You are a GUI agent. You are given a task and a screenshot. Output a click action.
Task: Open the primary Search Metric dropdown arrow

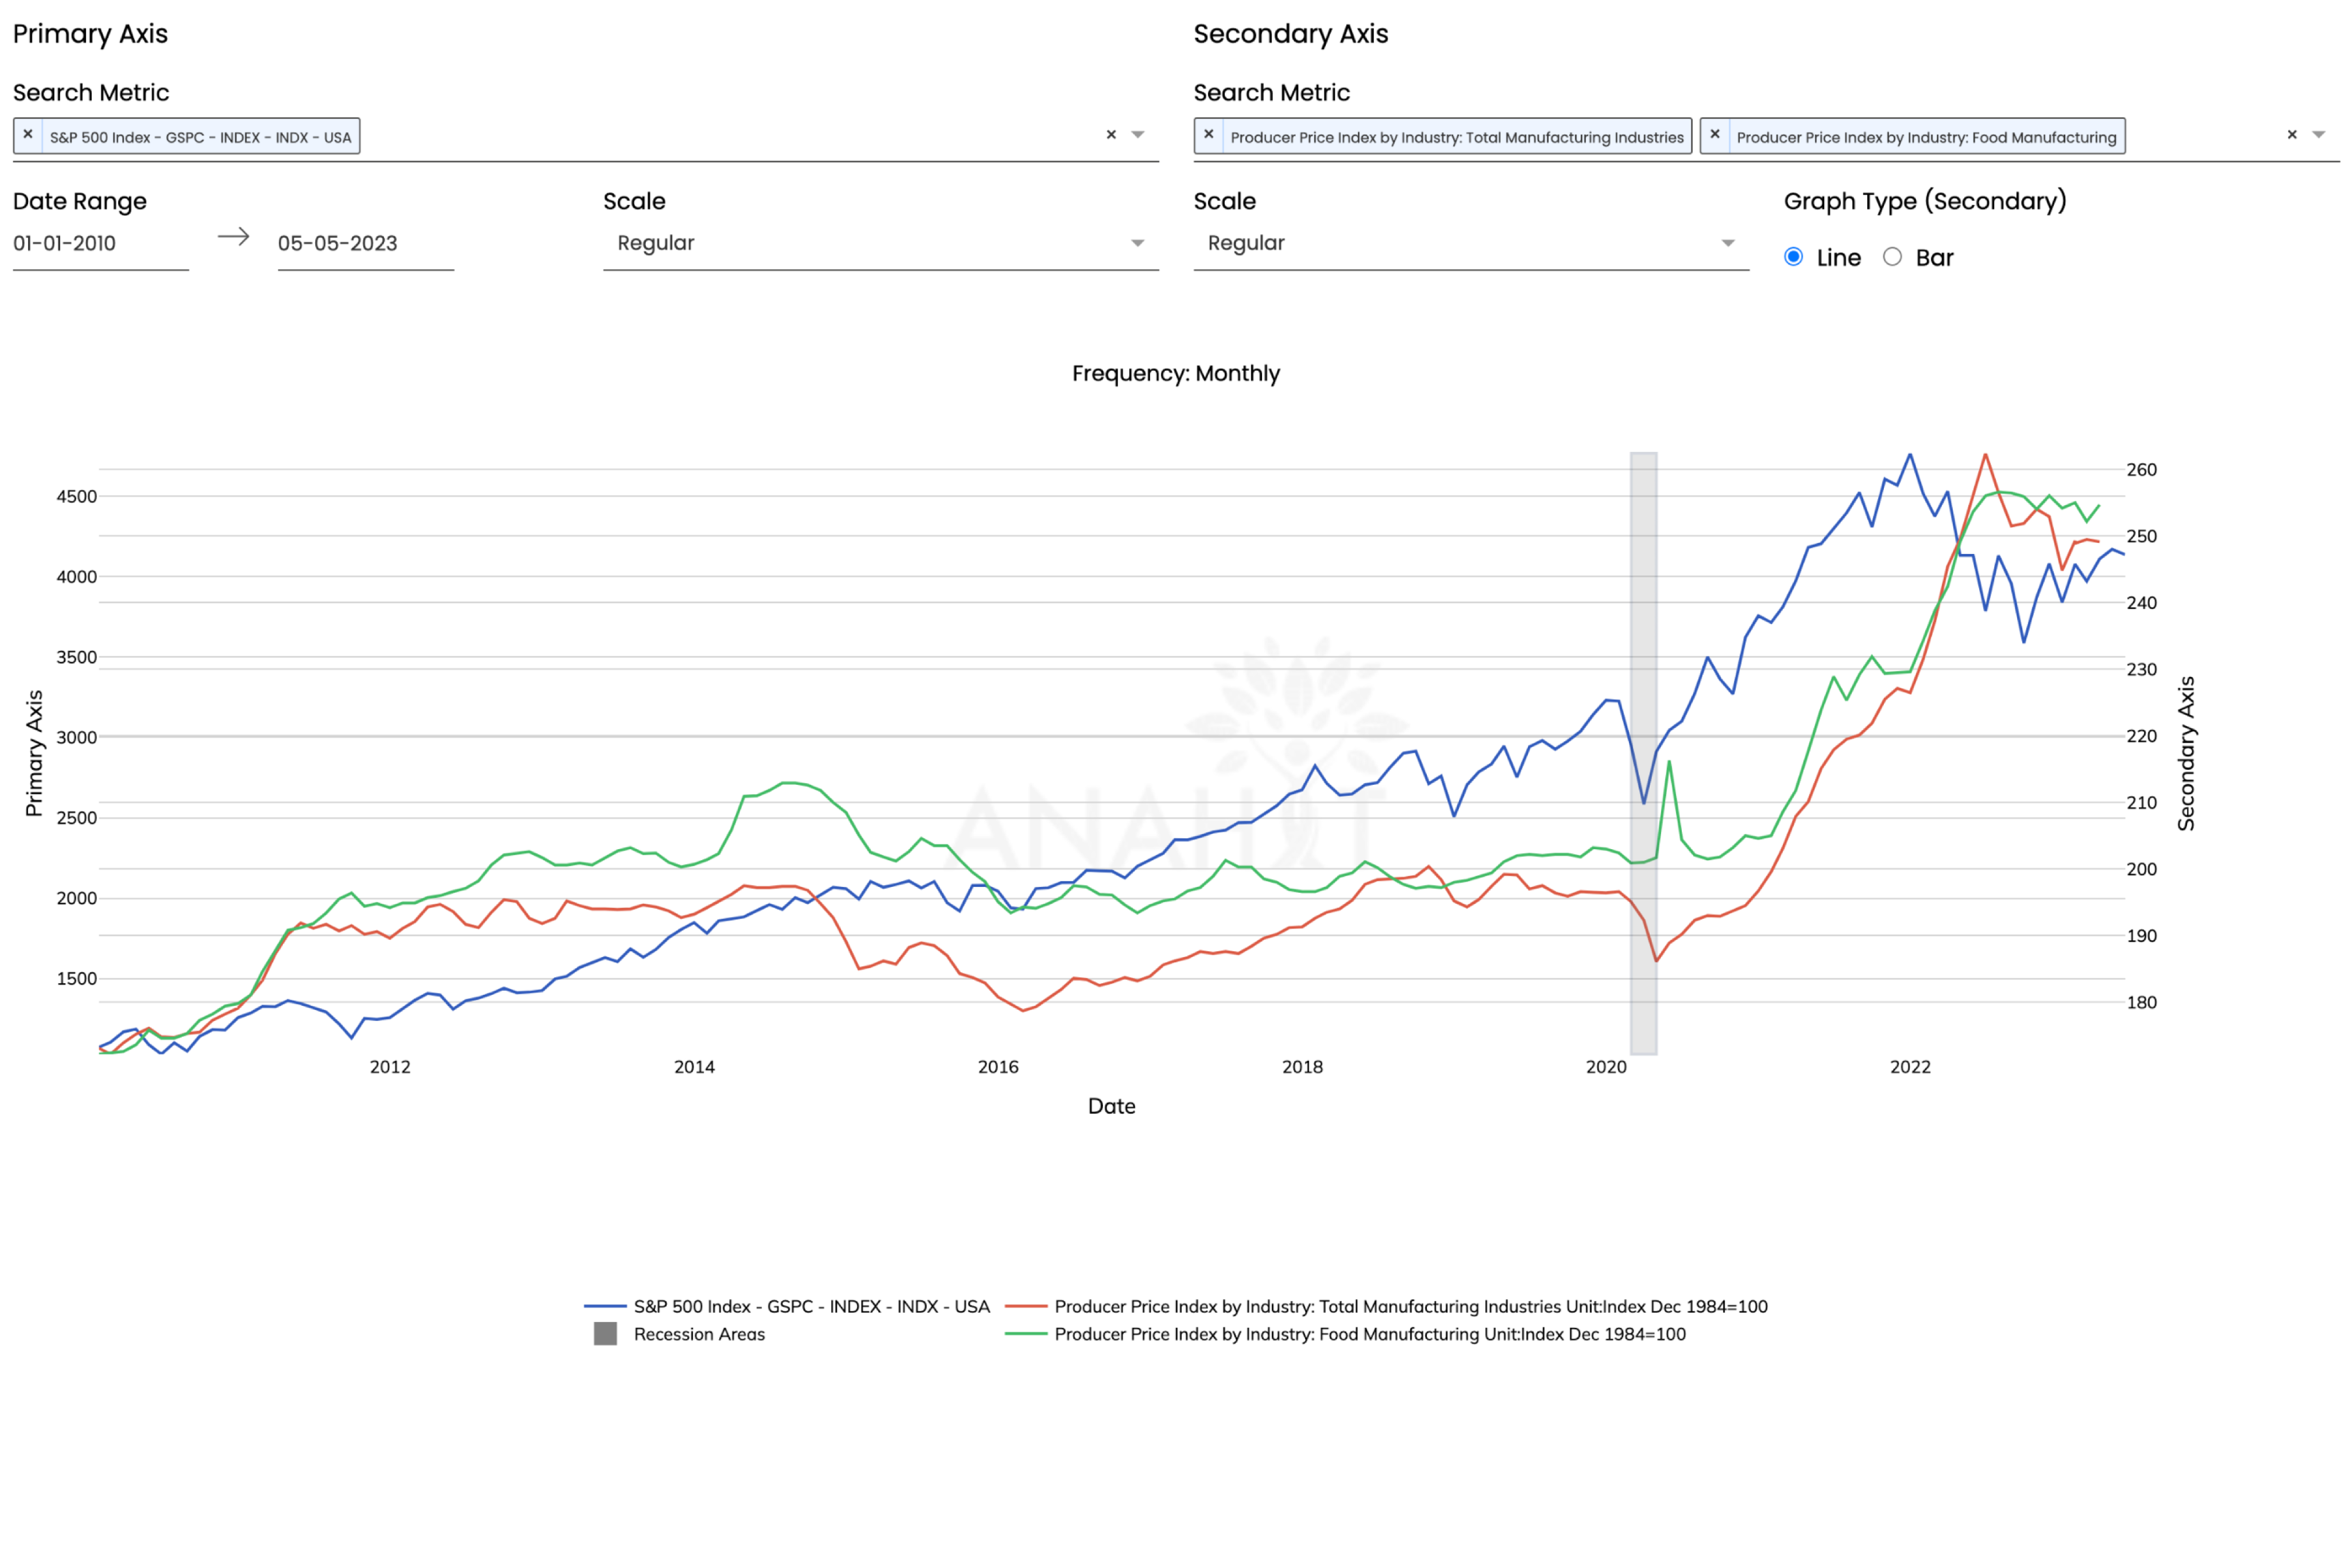(1138, 135)
